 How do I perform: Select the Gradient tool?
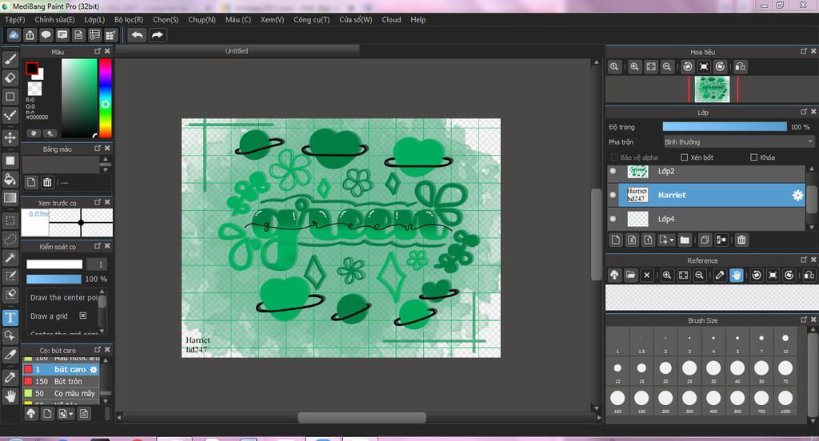click(x=10, y=198)
